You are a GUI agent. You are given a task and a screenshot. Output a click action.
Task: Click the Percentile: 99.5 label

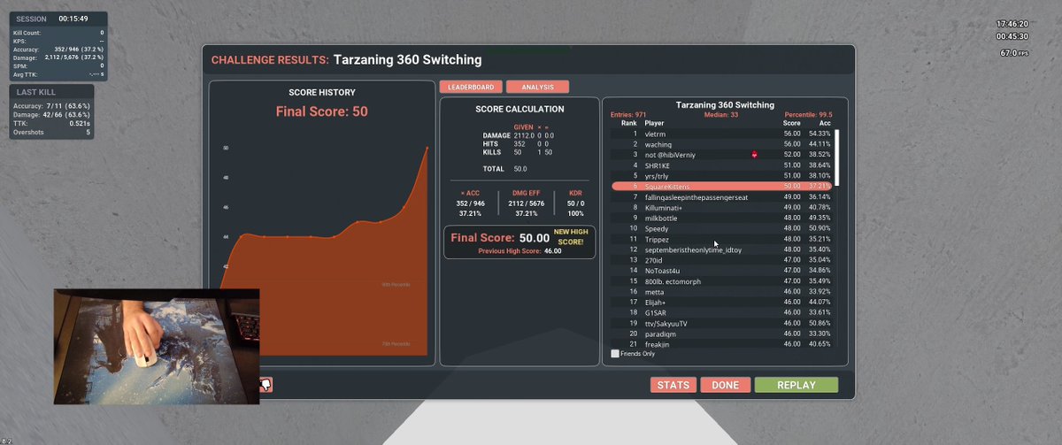click(808, 115)
